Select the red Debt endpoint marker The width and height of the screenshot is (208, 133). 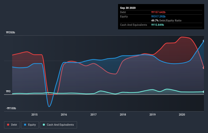pyautogui.click(x=204, y=68)
